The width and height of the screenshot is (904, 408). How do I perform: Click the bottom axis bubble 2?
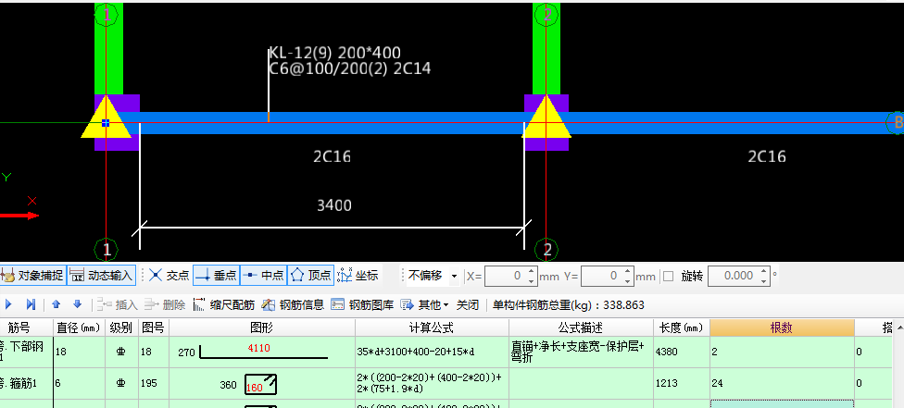tap(546, 250)
